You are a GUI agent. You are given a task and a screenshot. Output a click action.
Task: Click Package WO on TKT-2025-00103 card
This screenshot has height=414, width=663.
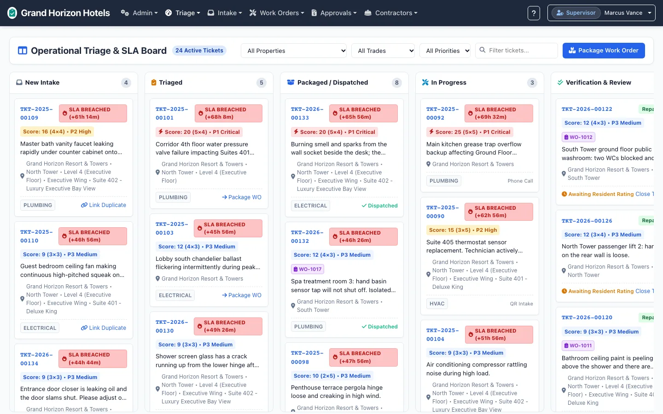pos(242,295)
